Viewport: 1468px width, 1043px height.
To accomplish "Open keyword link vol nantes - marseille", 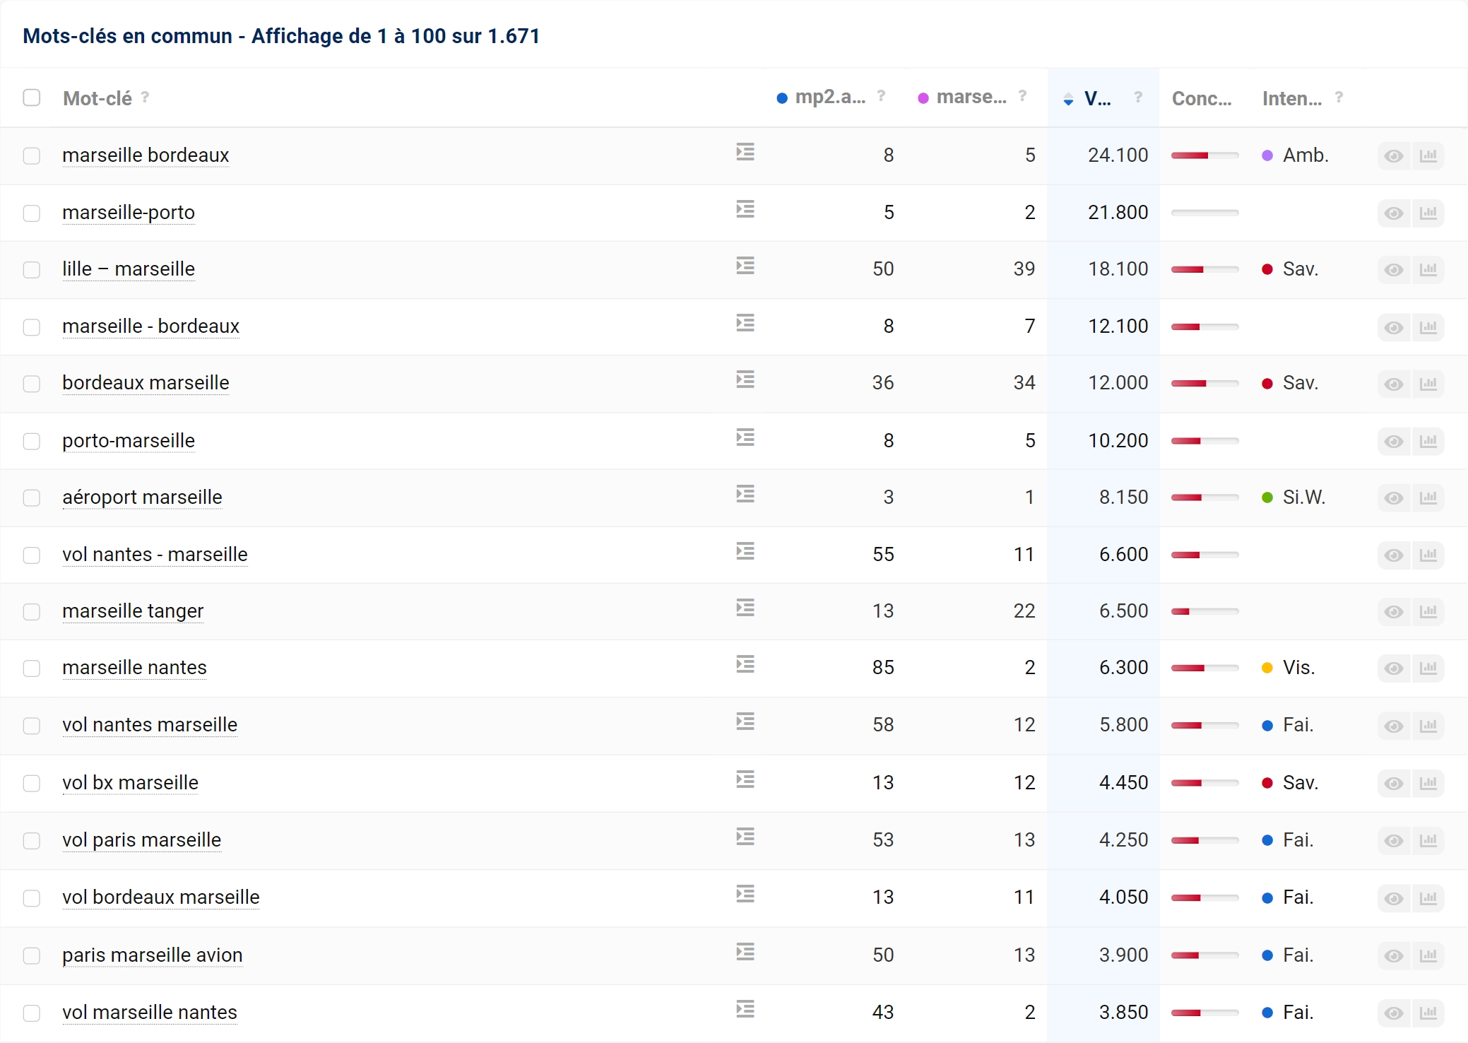I will tap(155, 554).
